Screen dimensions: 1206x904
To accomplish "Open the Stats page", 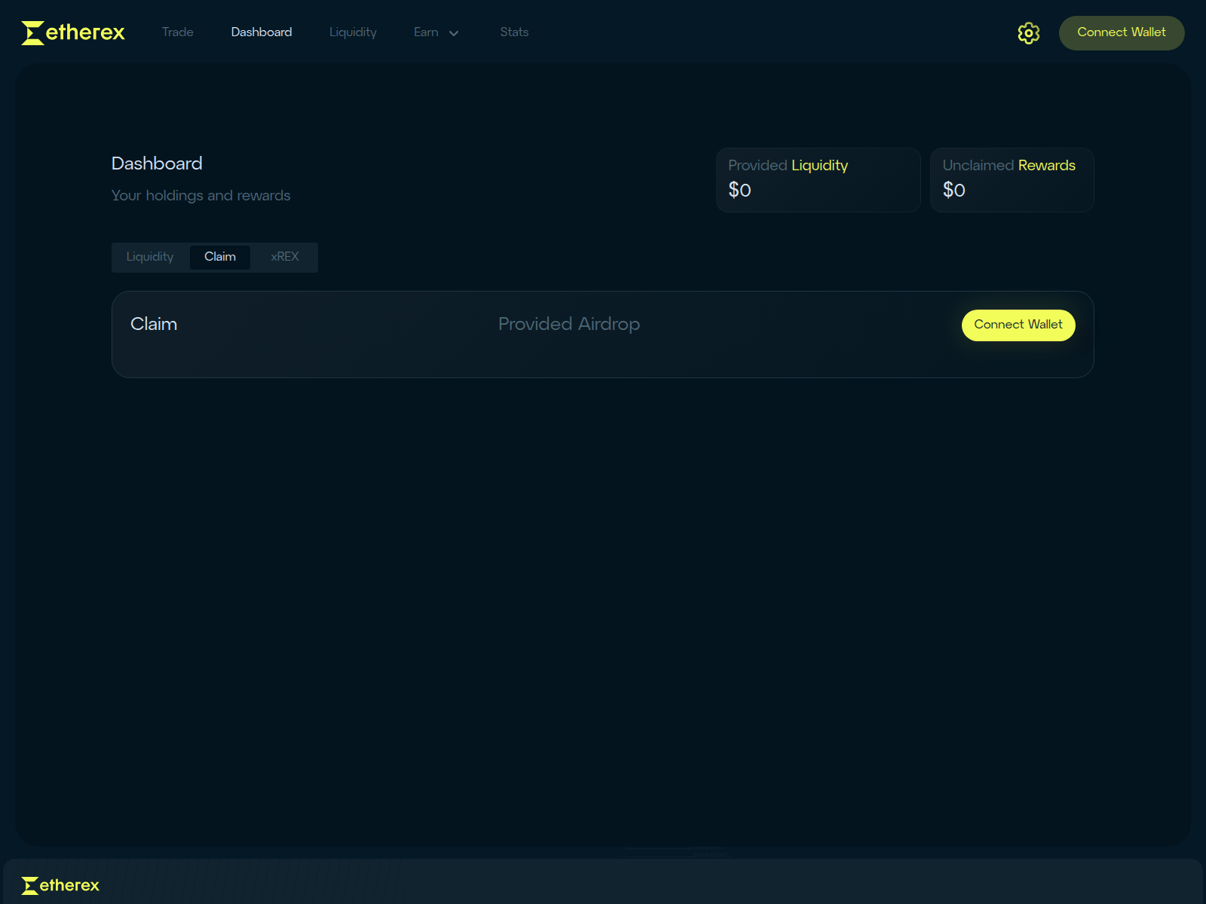I will pyautogui.click(x=514, y=32).
